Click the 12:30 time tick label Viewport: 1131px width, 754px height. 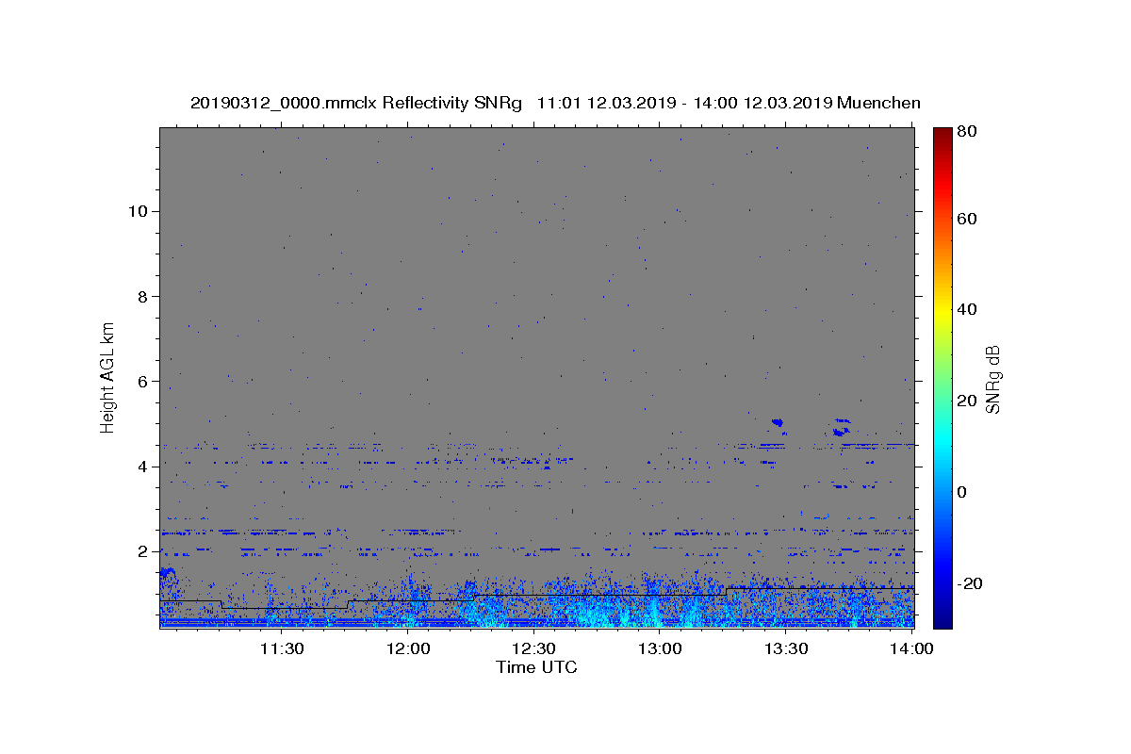533,648
